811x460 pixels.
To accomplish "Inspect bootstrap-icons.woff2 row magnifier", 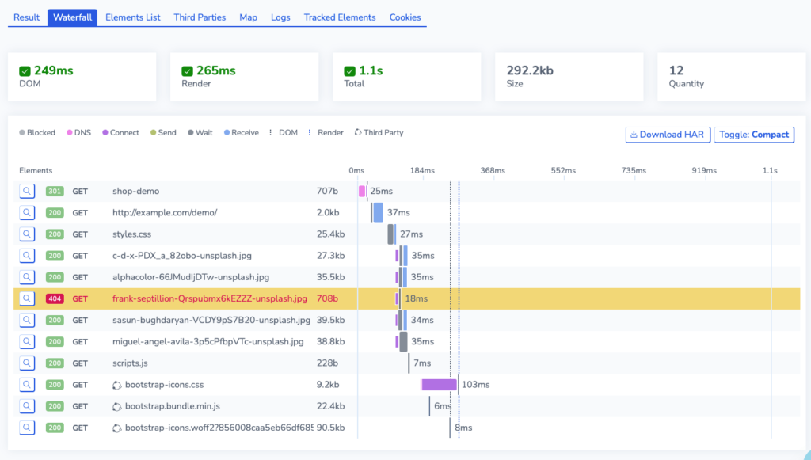I will (27, 428).
